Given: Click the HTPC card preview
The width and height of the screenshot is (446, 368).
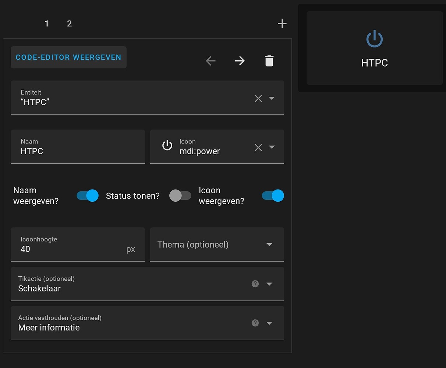Looking at the screenshot, I should pyautogui.click(x=374, y=48).
